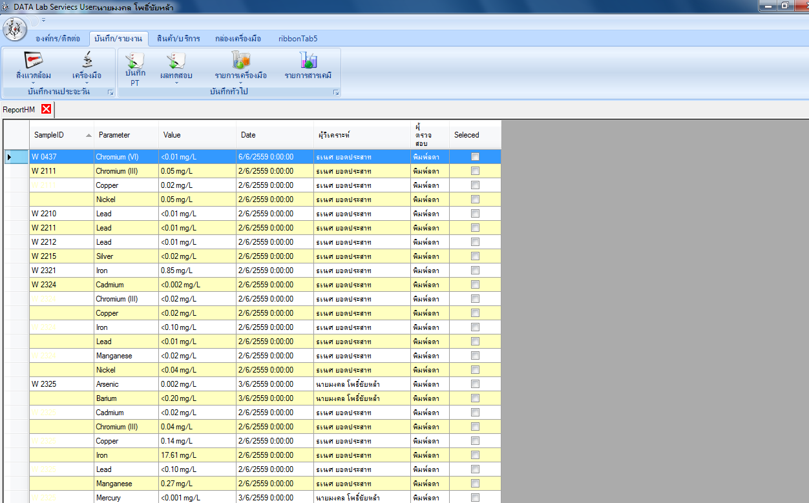This screenshot has height=503, width=809.
Task: Expand บันทึกทั่วไป group dialog launcher
Action: click(x=335, y=93)
